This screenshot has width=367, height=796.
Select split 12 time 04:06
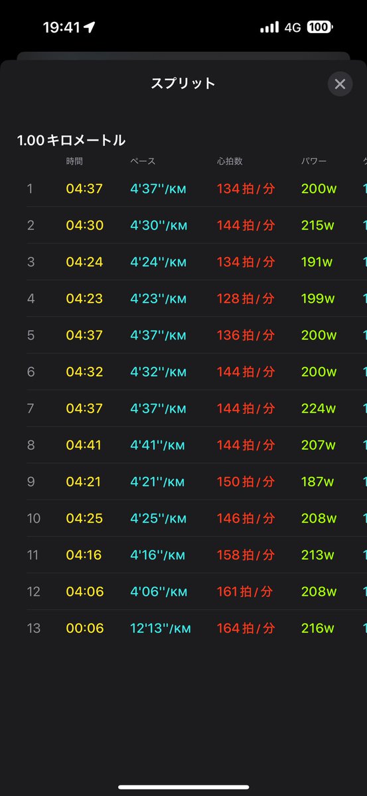click(84, 591)
